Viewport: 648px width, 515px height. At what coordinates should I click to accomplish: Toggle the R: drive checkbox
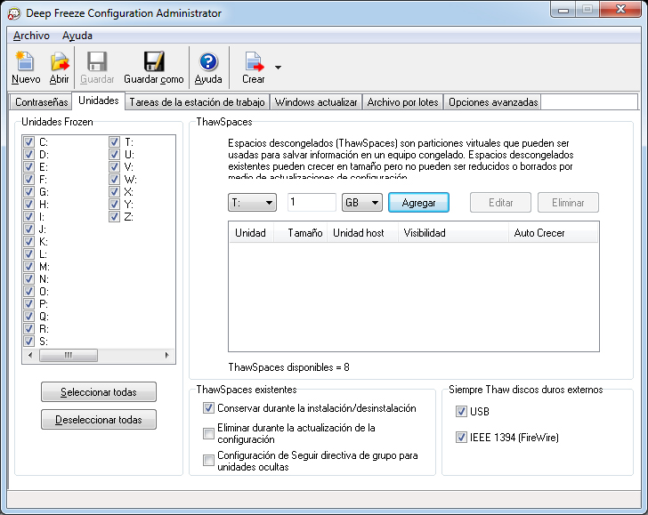pos(28,329)
